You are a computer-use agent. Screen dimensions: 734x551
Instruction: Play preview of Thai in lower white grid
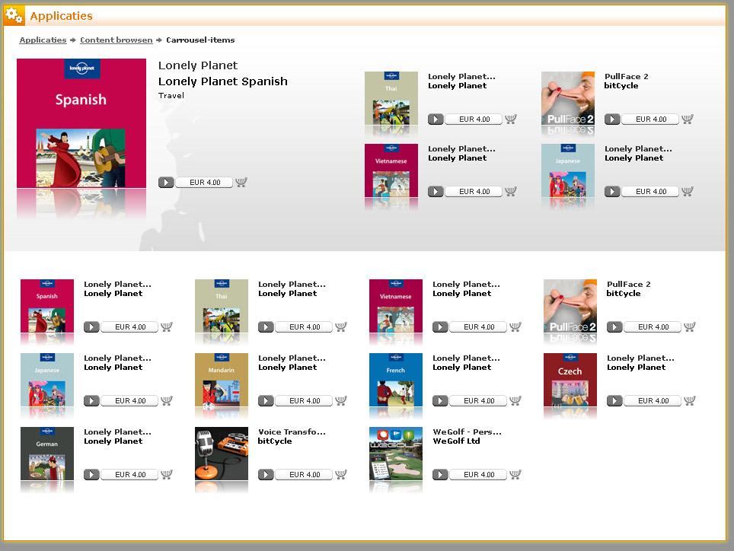click(x=266, y=326)
